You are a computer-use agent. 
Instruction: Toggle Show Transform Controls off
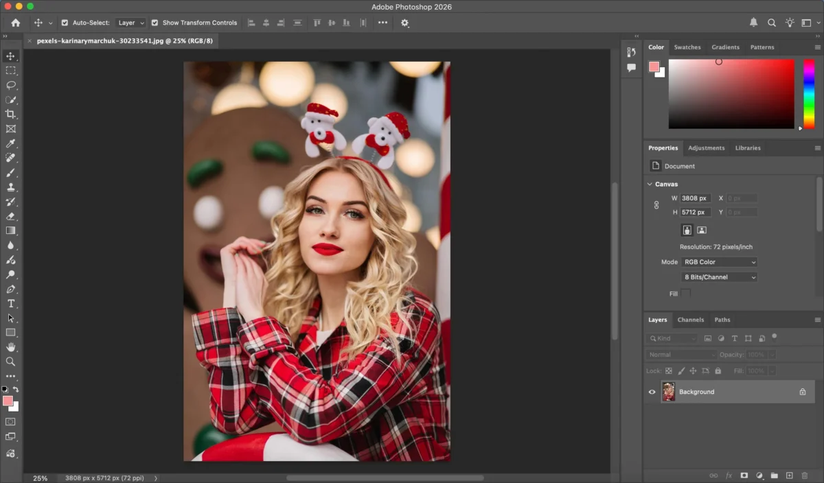(x=155, y=22)
